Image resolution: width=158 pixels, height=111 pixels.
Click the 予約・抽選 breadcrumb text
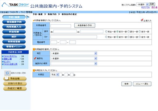tap(38, 14)
